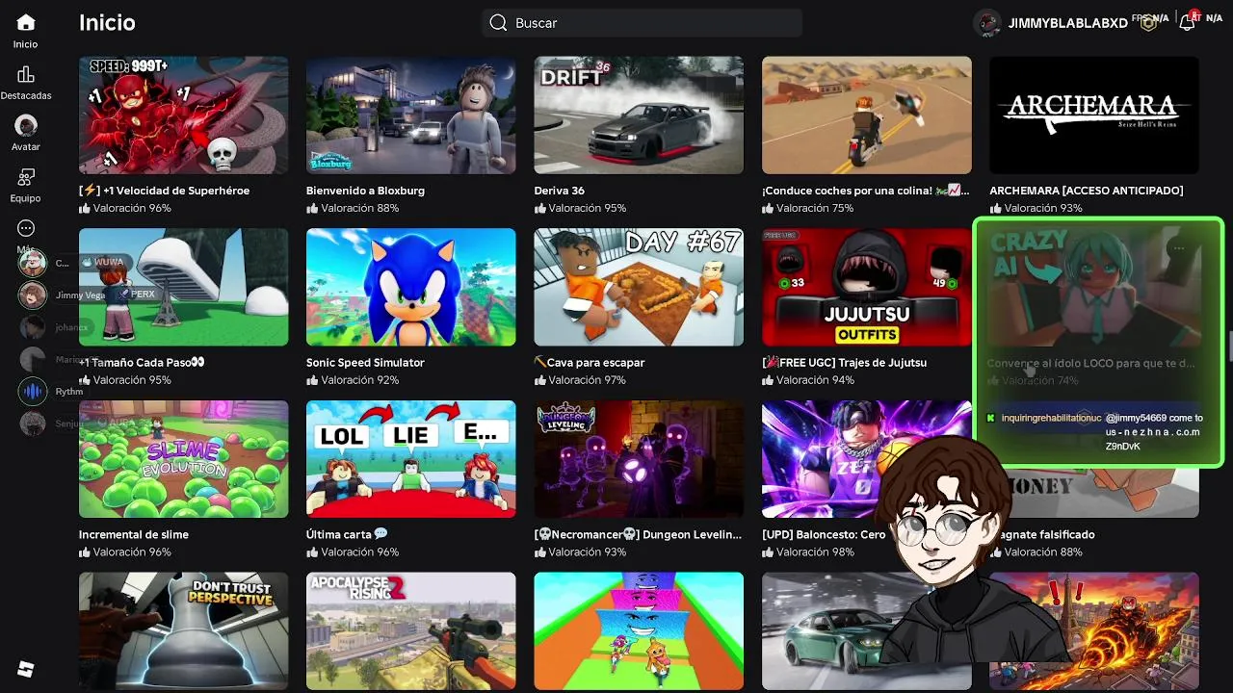This screenshot has width=1233, height=693.
Task: Click thumbs-up icon under Cava para escapar
Action: click(x=540, y=380)
